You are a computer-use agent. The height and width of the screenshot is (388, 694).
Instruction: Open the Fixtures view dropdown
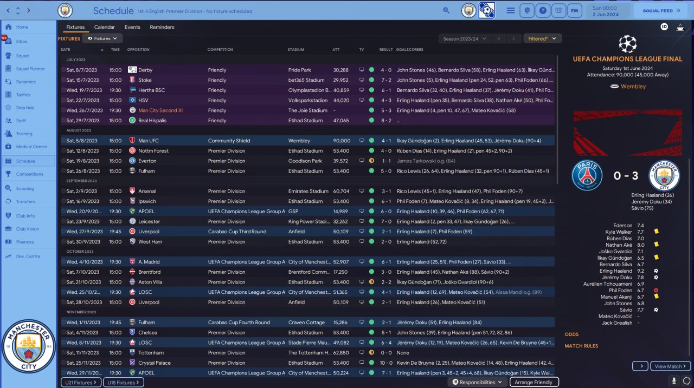coord(103,38)
